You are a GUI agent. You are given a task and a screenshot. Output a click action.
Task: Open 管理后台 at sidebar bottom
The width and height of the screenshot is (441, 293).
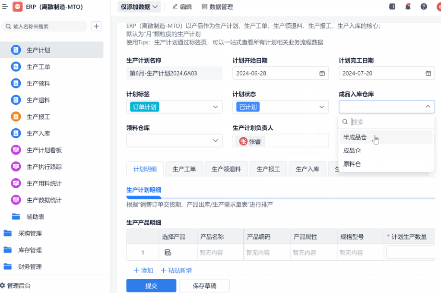coord(16,286)
